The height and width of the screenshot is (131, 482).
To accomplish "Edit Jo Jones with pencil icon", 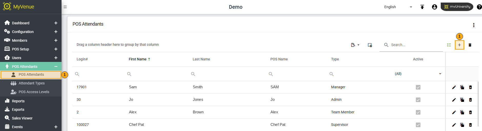I will click(454, 100).
